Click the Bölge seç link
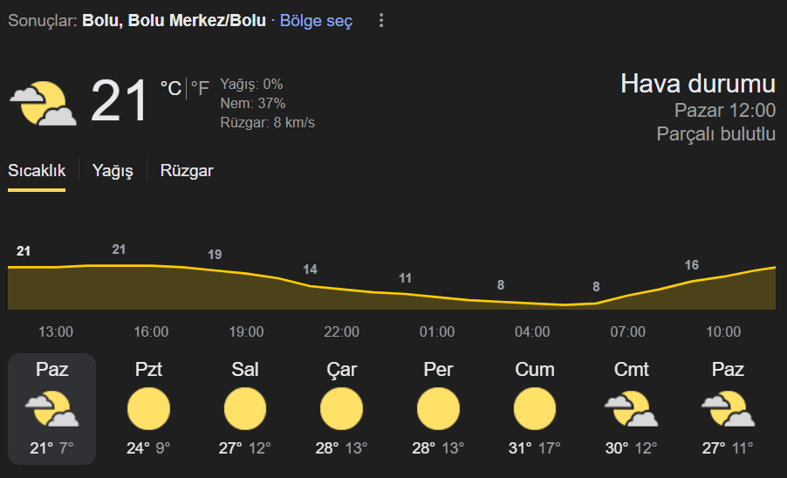The height and width of the screenshot is (478, 787). pos(316,21)
